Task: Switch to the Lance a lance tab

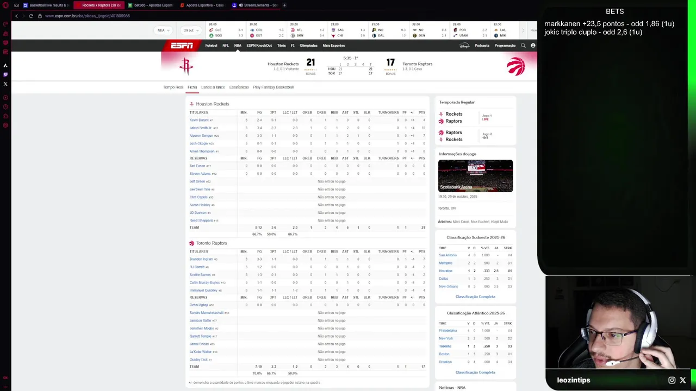Action: 213,87
